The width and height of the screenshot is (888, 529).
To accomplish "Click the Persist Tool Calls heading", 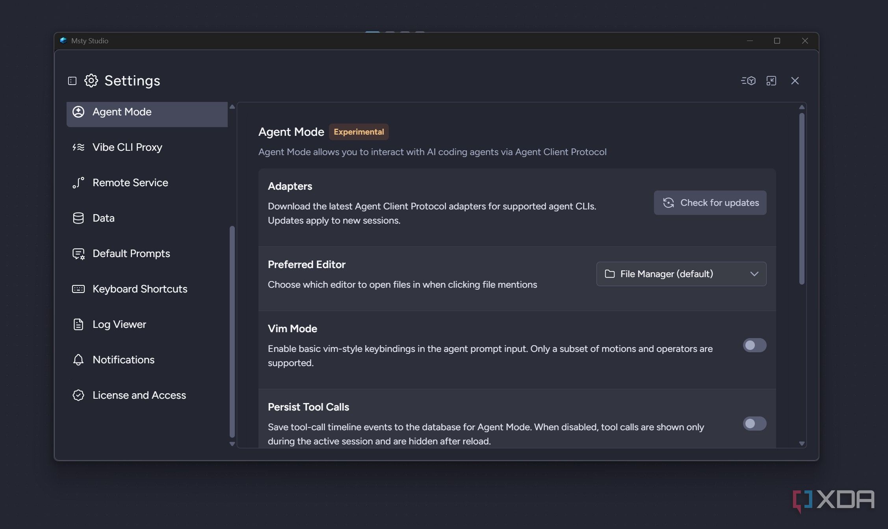I will [x=308, y=407].
